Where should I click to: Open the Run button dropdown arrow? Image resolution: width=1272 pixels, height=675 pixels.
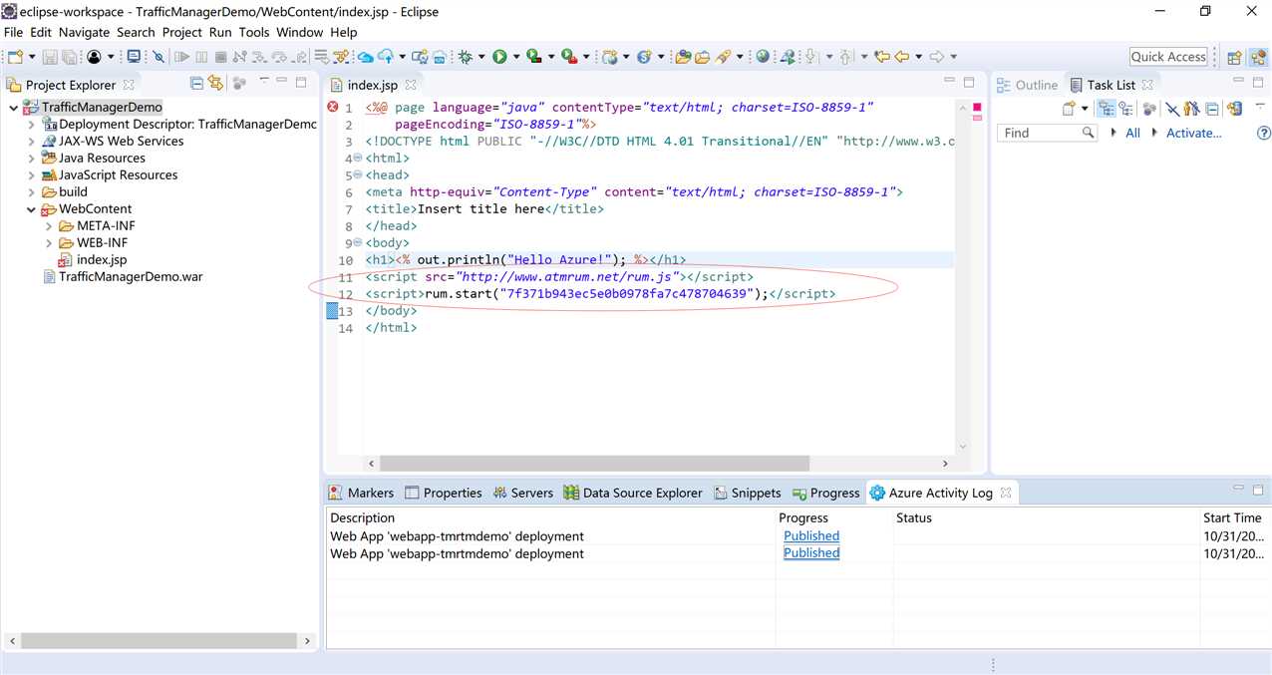click(515, 57)
